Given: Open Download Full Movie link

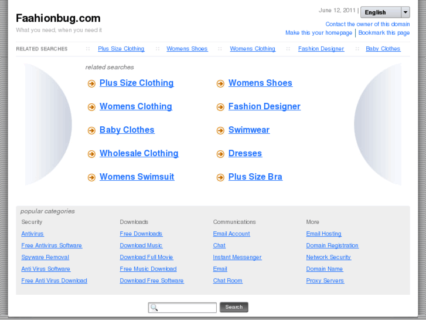Looking at the screenshot, I should [x=146, y=257].
